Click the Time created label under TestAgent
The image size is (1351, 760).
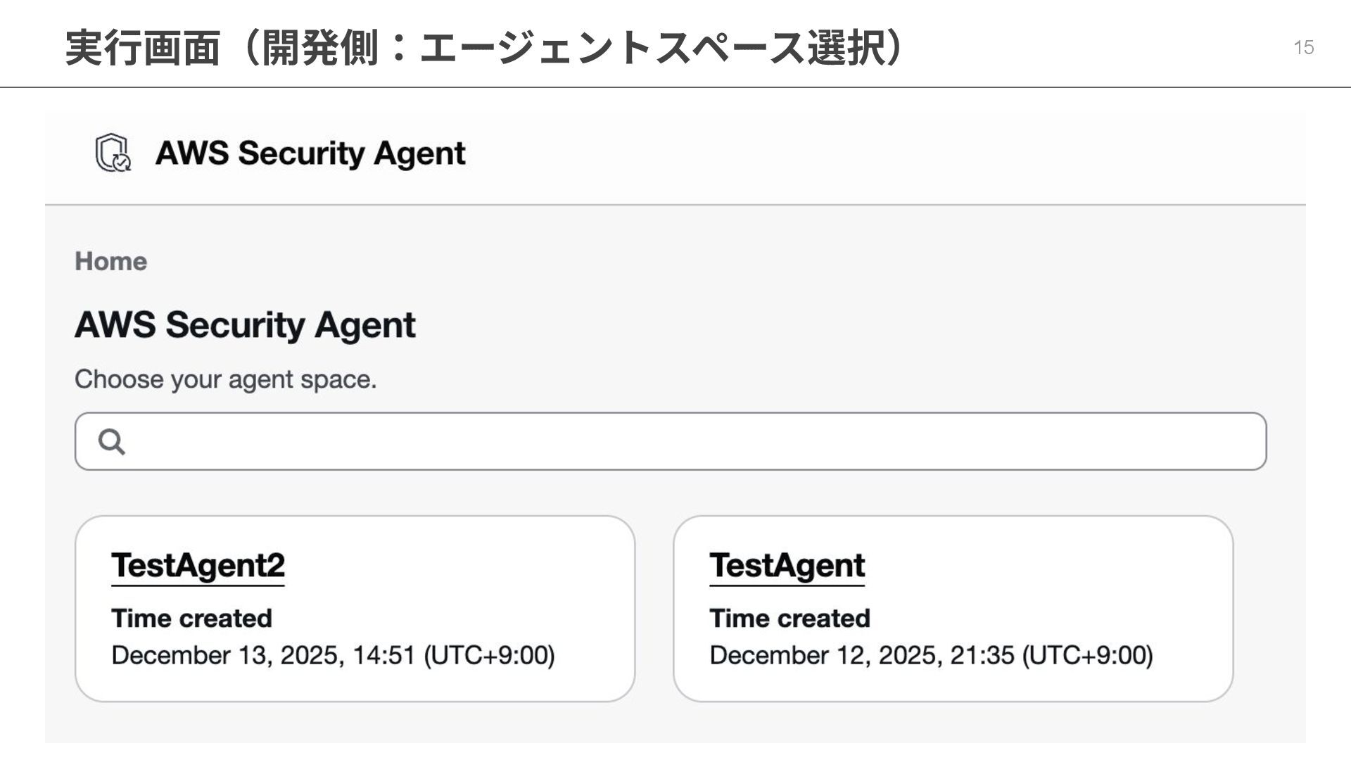click(789, 619)
